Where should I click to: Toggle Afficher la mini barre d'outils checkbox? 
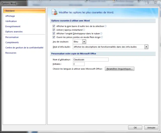[x=54, y=26]
